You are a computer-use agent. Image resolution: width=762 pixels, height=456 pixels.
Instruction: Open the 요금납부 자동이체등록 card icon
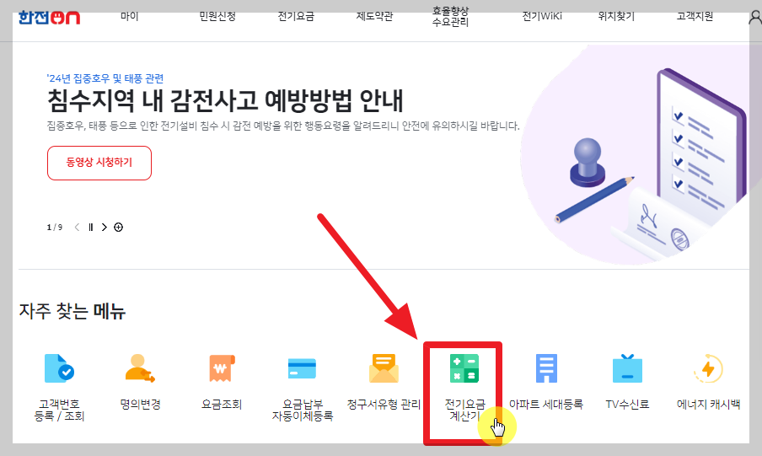coord(302,368)
